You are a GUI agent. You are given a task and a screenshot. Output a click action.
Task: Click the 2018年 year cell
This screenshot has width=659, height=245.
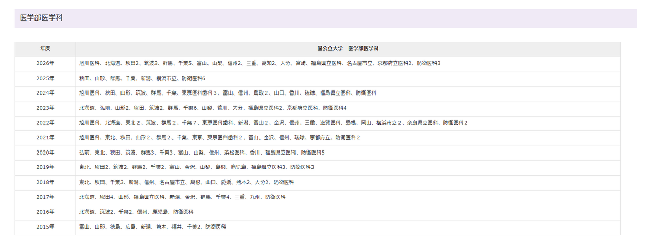click(45, 182)
